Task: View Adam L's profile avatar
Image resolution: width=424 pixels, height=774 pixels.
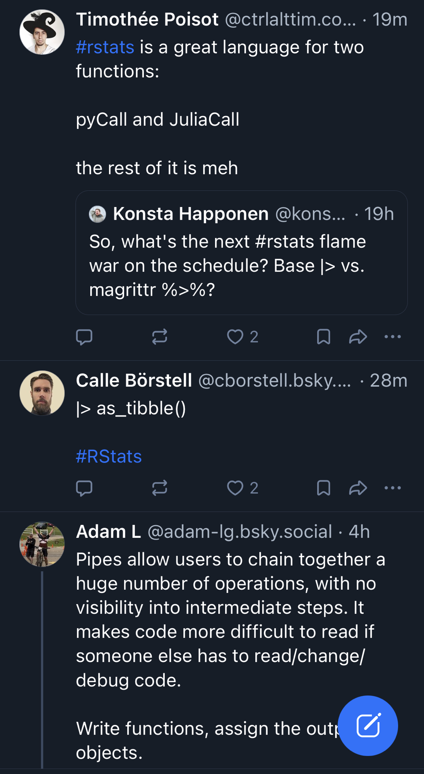Action: coord(42,544)
